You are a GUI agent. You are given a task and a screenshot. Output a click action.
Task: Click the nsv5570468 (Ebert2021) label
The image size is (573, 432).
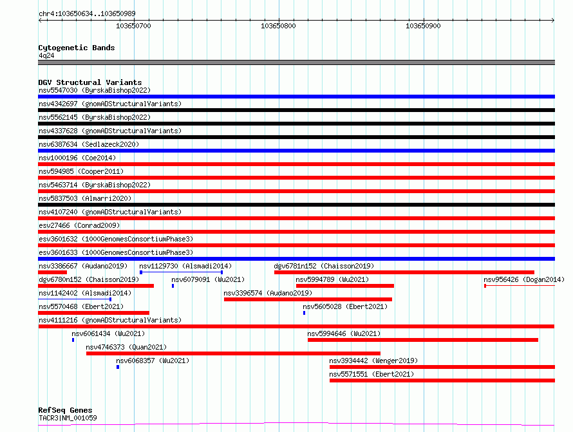(x=81, y=306)
